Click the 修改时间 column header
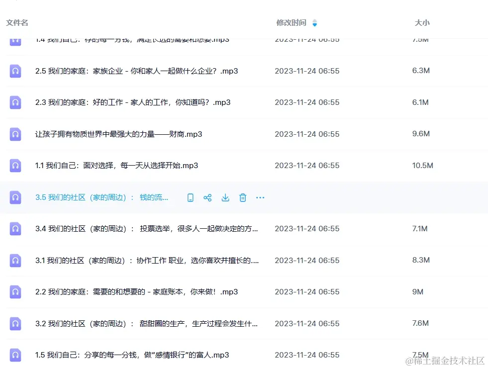This screenshot has width=488, height=369. (291, 22)
